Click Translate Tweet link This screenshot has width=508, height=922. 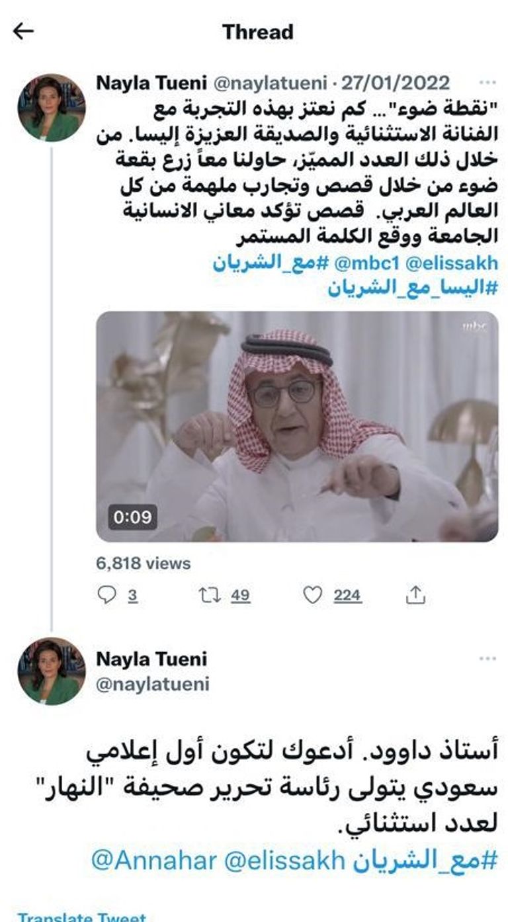pos(81,917)
